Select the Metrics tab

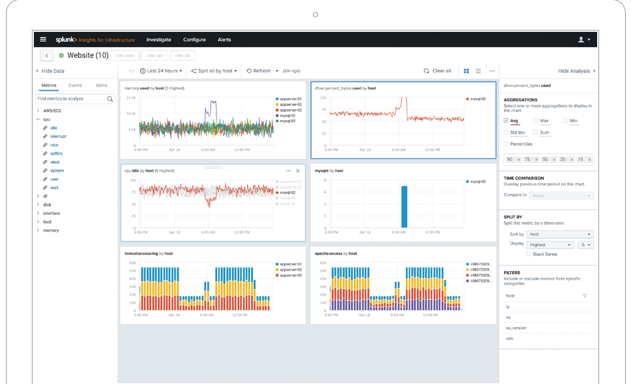[x=48, y=86]
